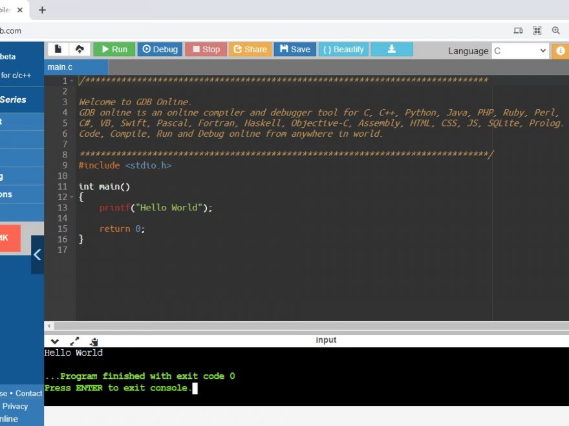Open the orange info icon button
Viewport: 569px width, 426px height.
pos(560,51)
